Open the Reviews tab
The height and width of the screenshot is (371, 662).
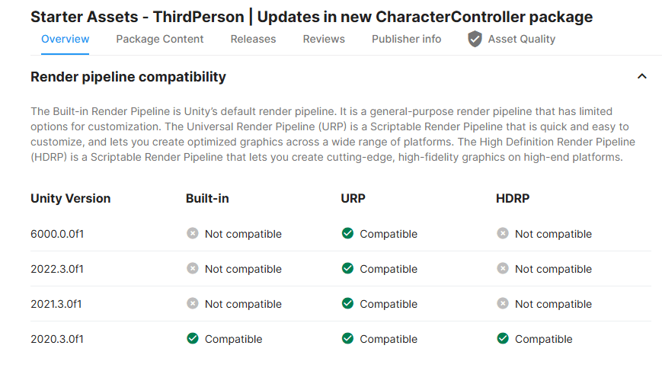point(324,40)
